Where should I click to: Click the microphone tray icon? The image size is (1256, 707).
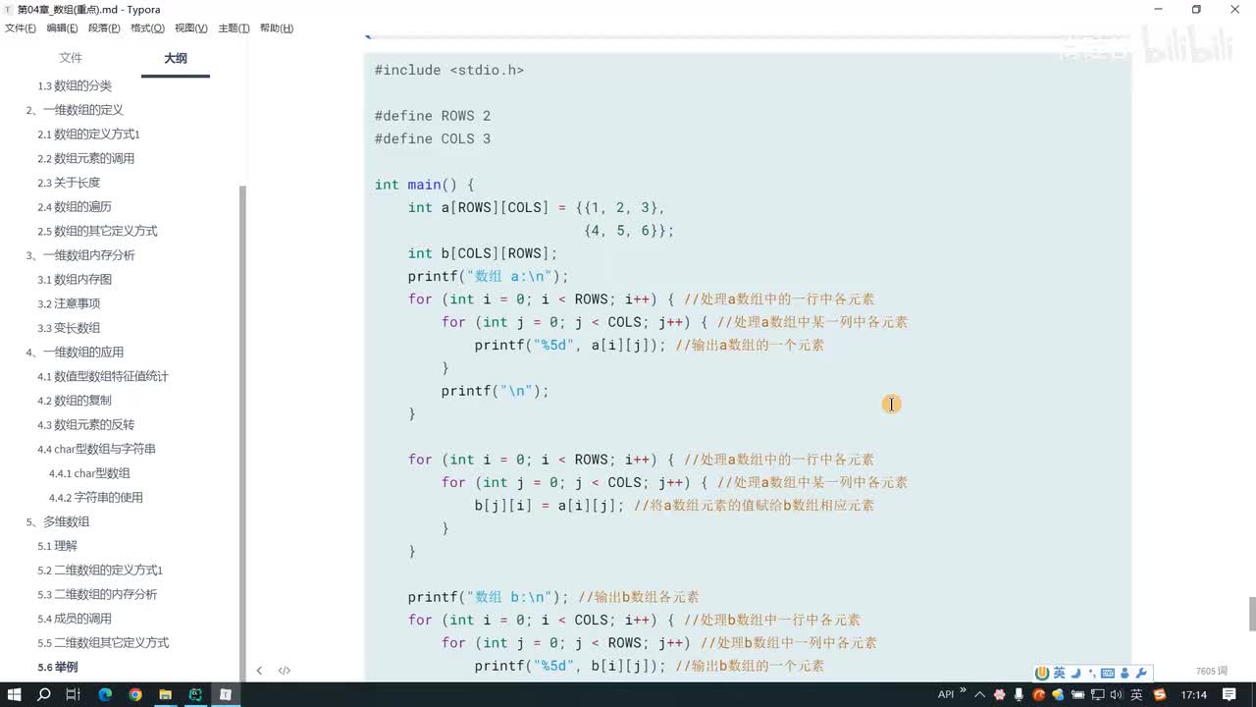[1020, 694]
